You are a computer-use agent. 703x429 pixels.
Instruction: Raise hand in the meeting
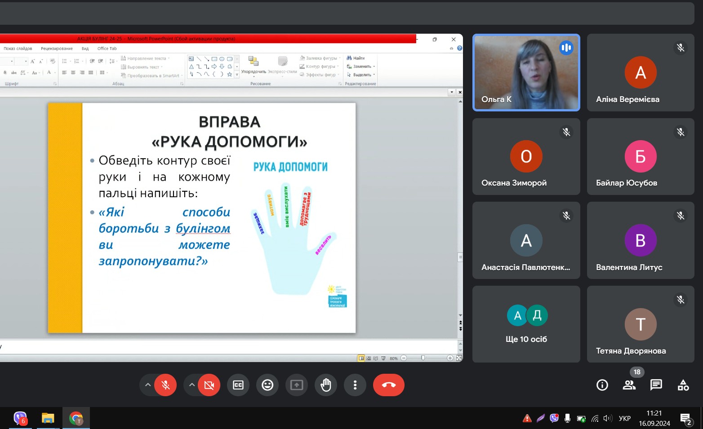click(326, 385)
